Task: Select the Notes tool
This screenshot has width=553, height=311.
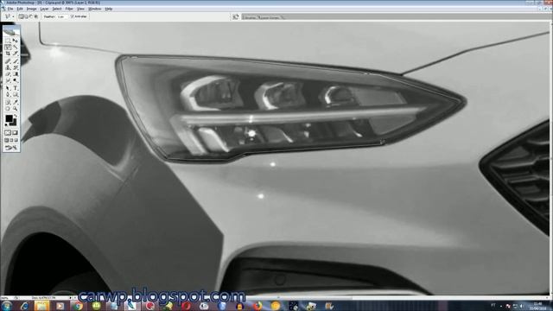Action: tap(8, 102)
